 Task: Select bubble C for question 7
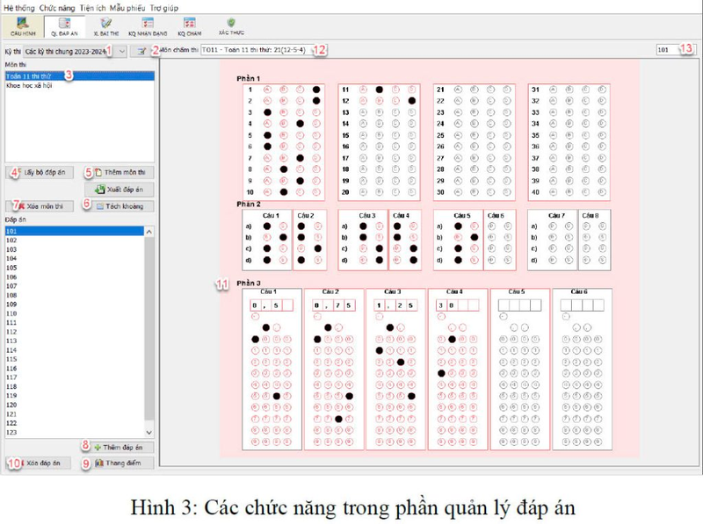click(x=300, y=158)
